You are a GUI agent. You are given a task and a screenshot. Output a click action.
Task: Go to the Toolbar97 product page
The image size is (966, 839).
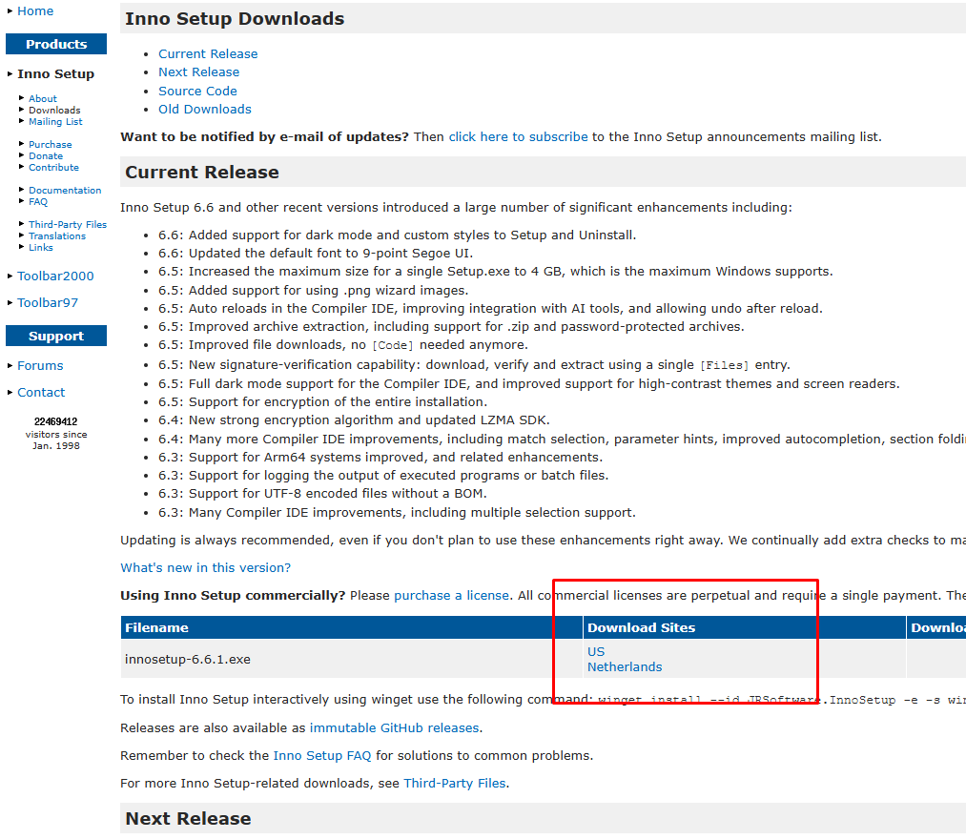pos(48,302)
